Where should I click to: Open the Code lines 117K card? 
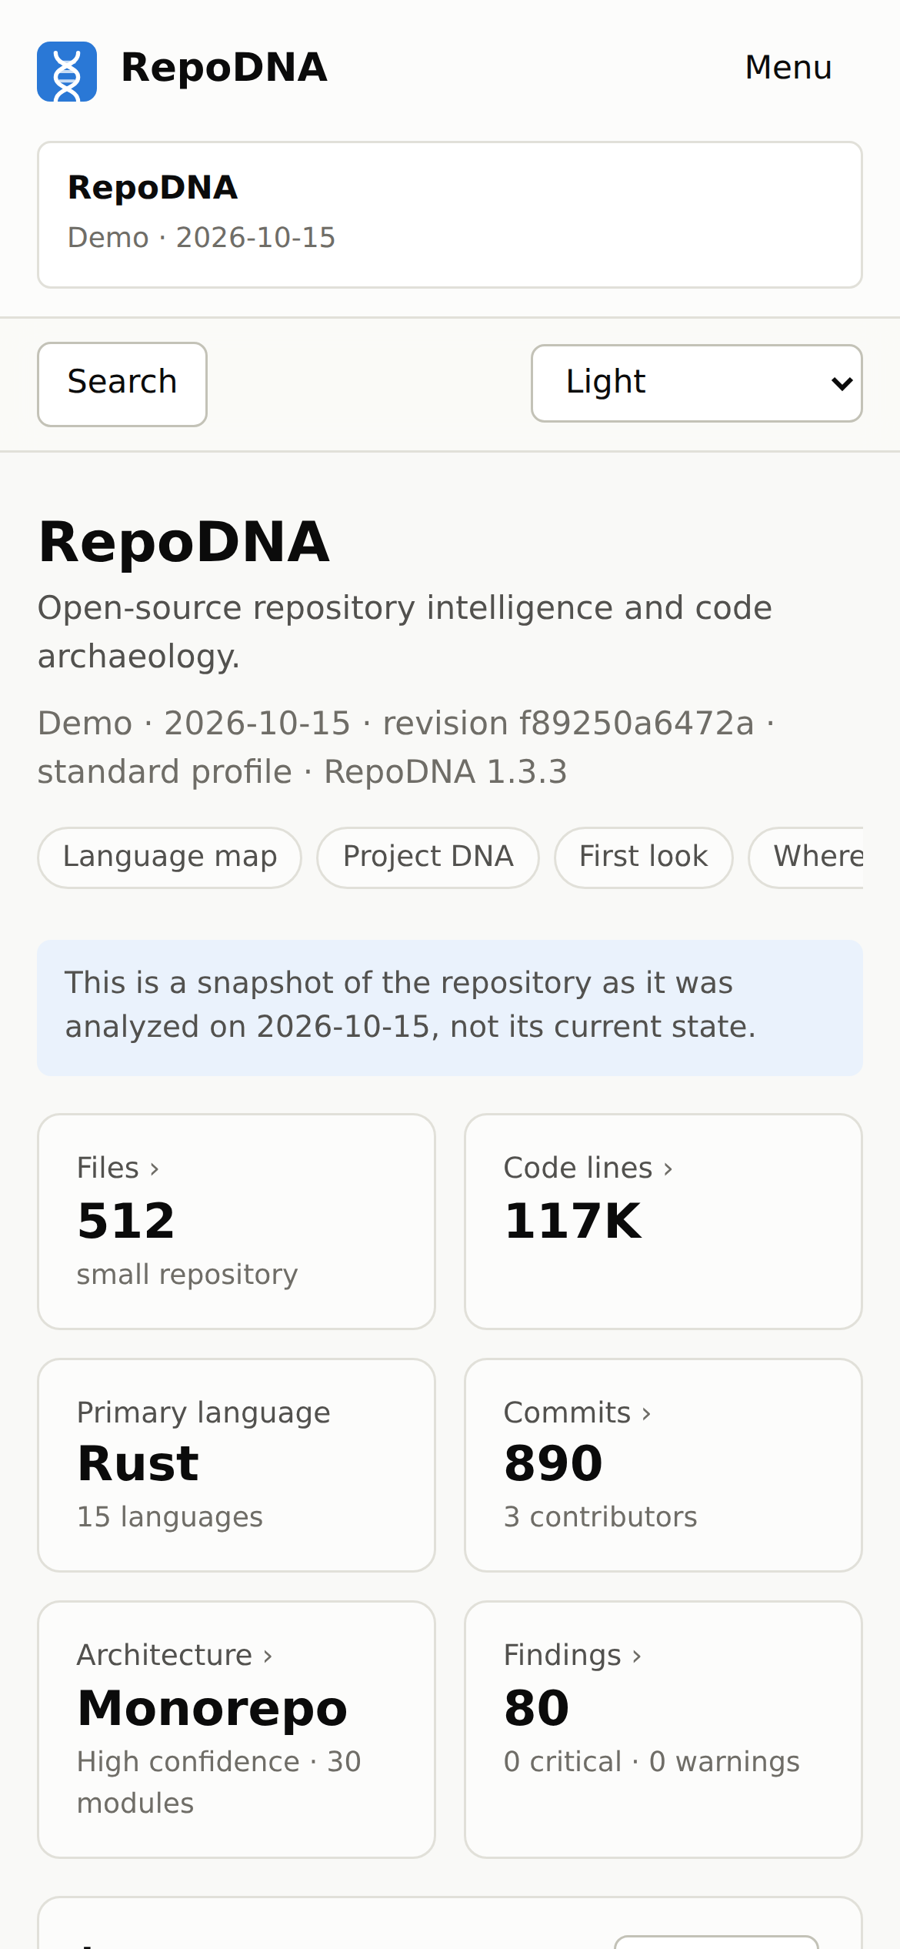[663, 1222]
